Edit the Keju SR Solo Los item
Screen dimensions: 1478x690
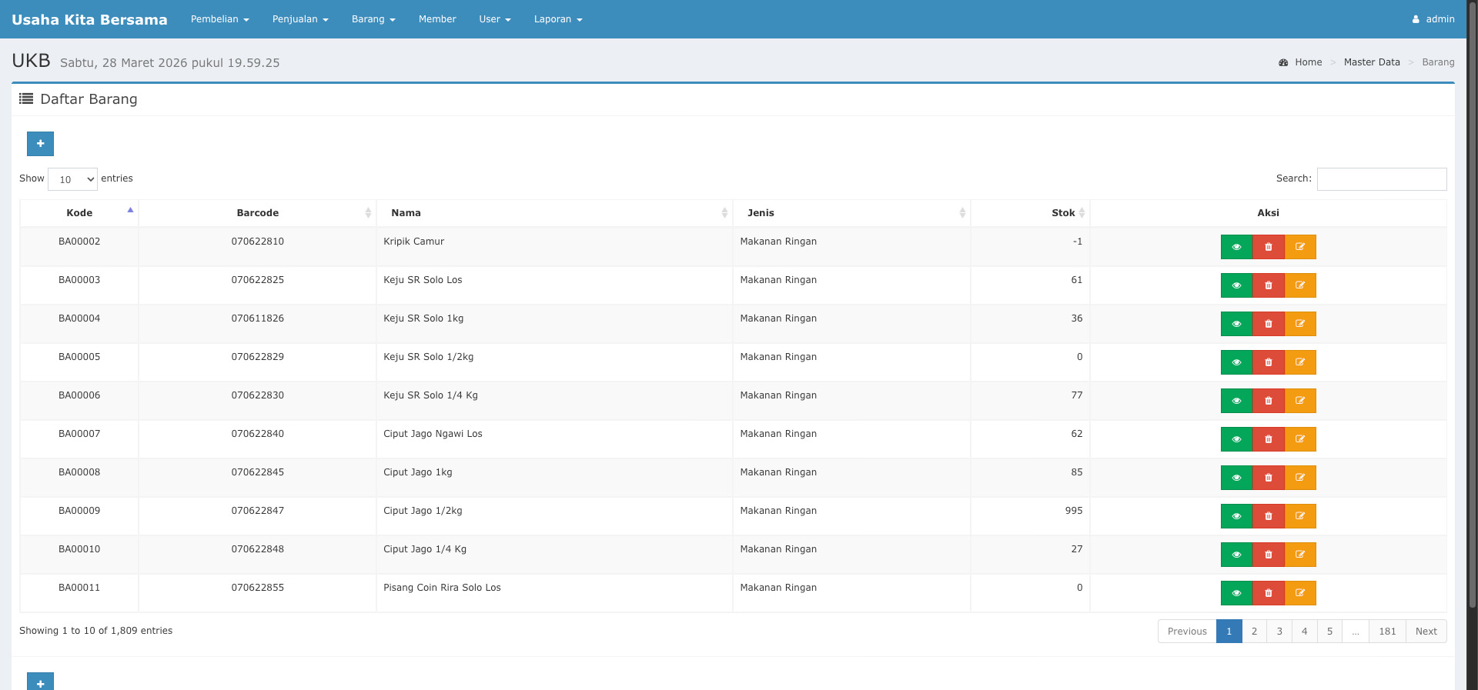1300,285
